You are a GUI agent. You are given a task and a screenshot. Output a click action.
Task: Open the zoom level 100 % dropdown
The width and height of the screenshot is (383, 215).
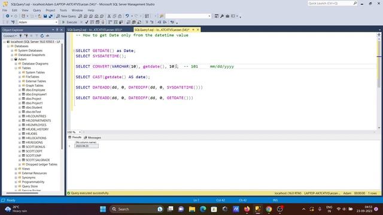[x=80, y=132]
